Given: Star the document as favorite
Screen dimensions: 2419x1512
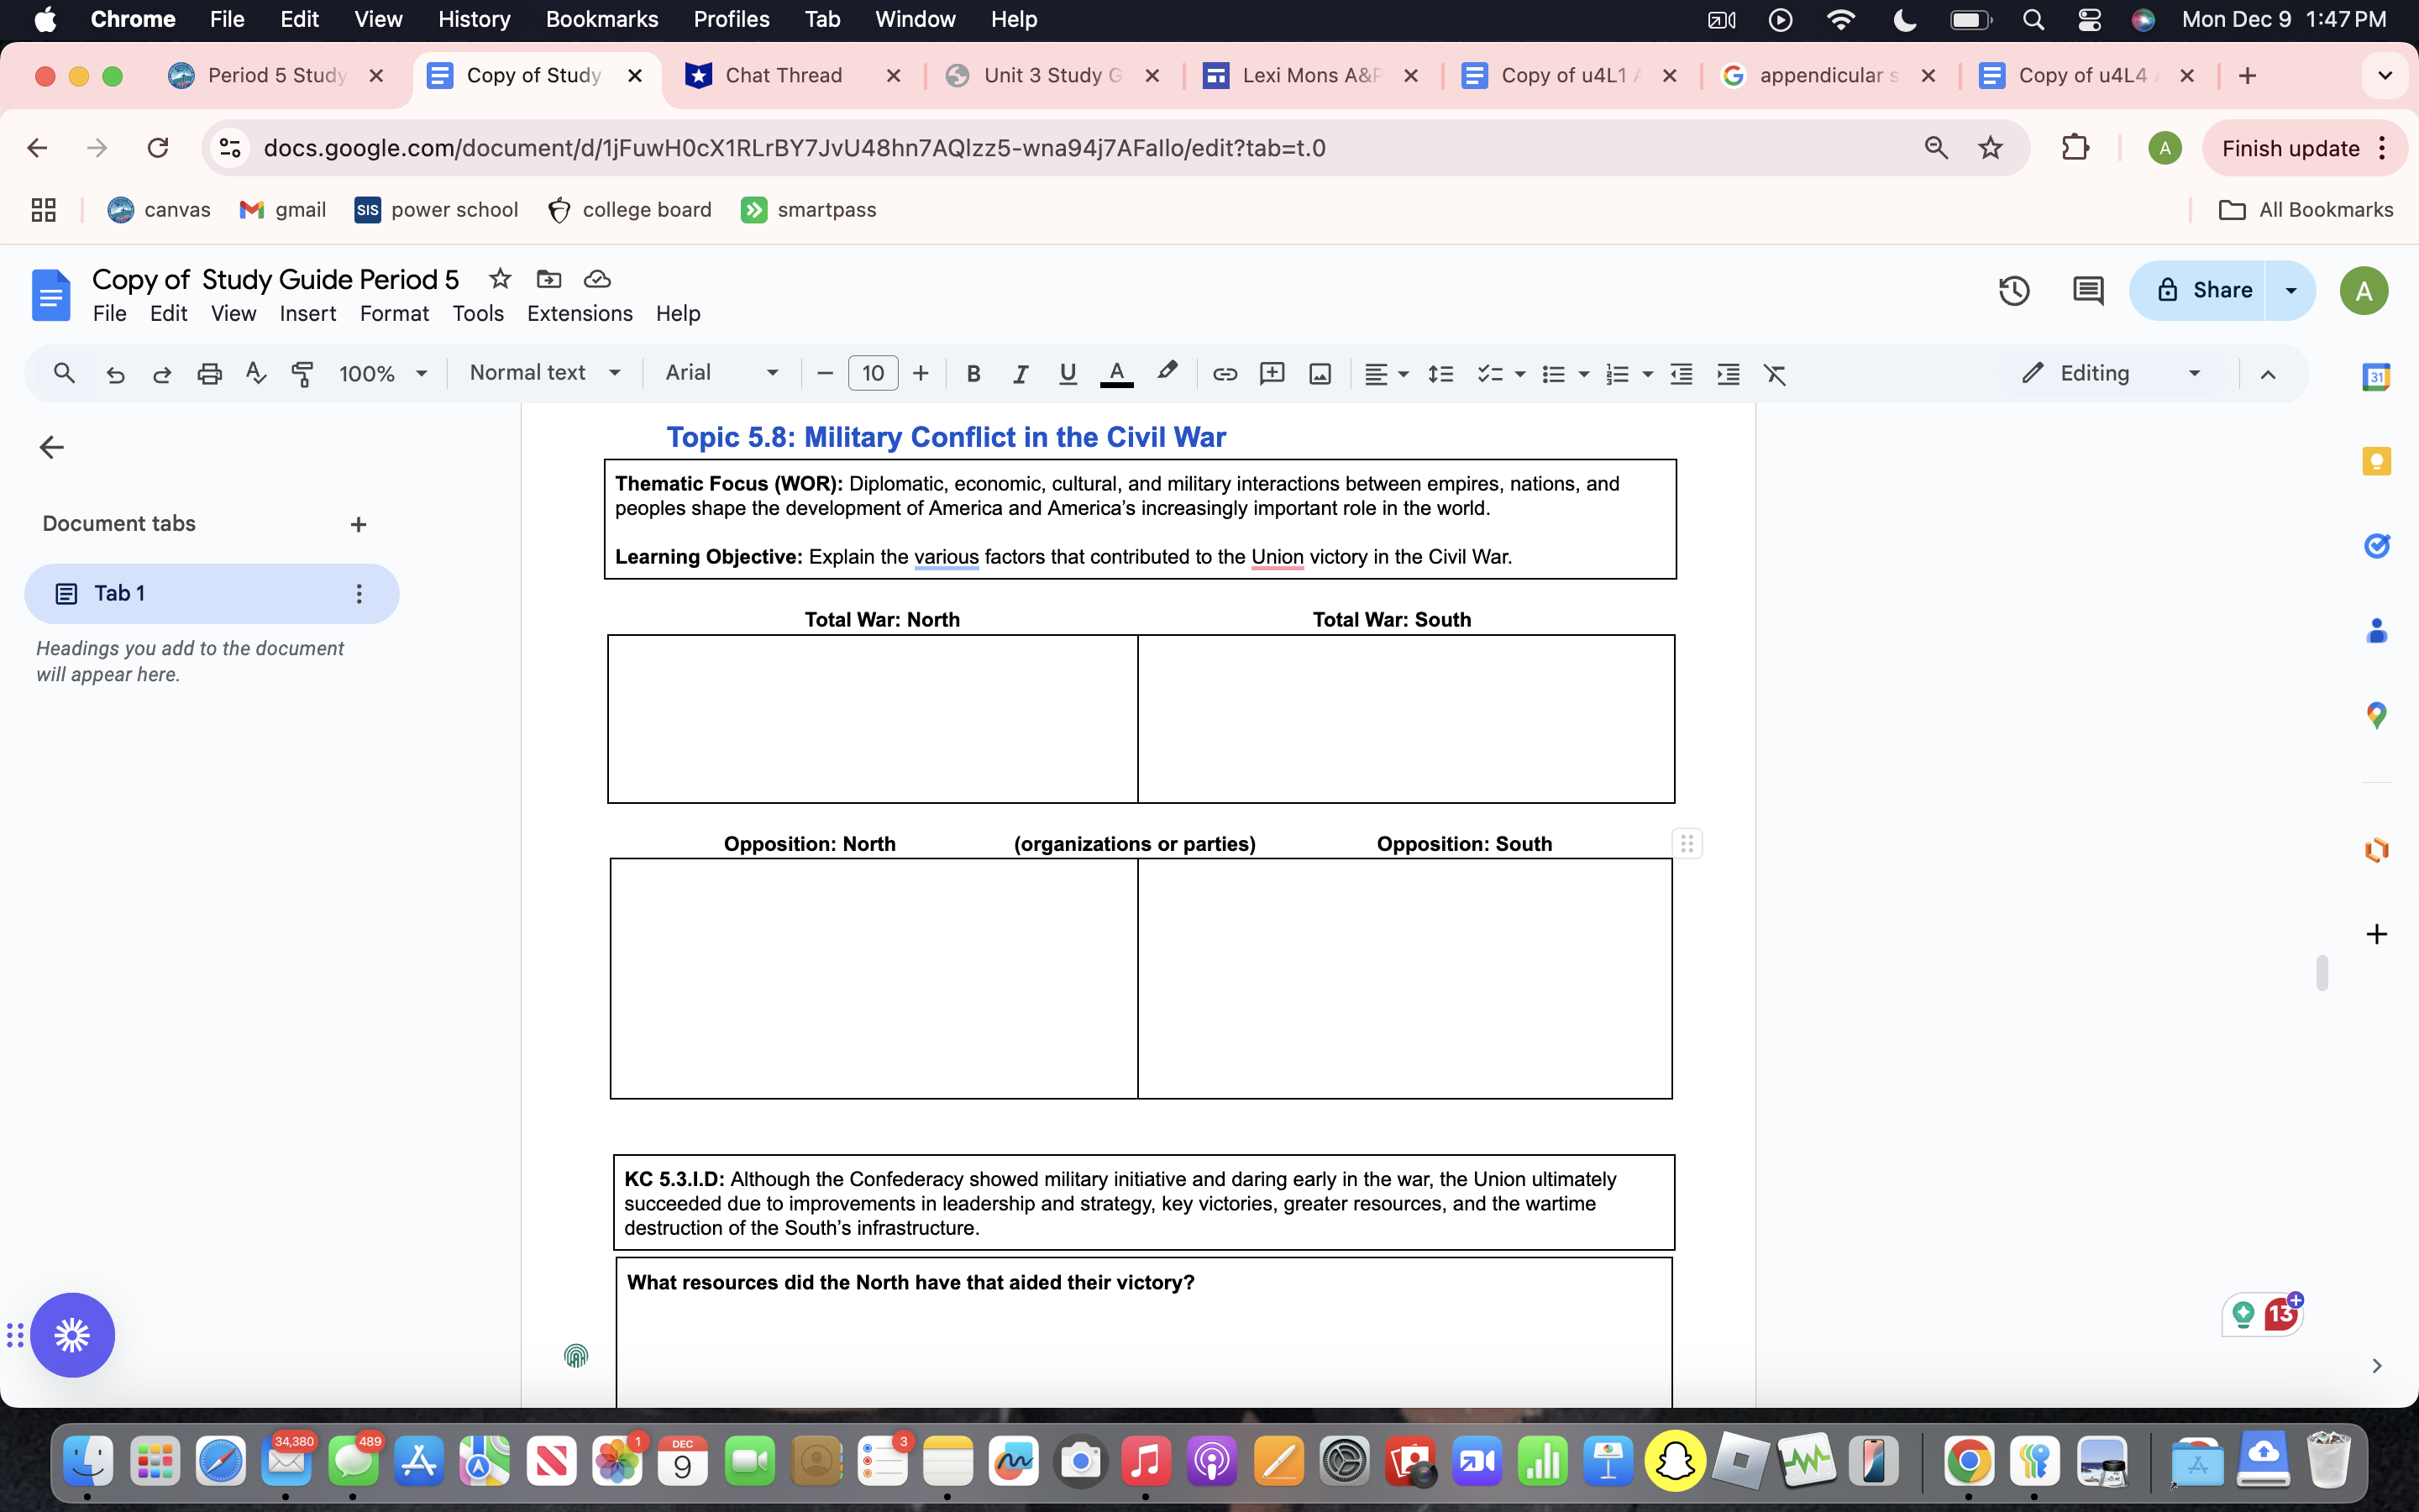Looking at the screenshot, I should [499, 279].
